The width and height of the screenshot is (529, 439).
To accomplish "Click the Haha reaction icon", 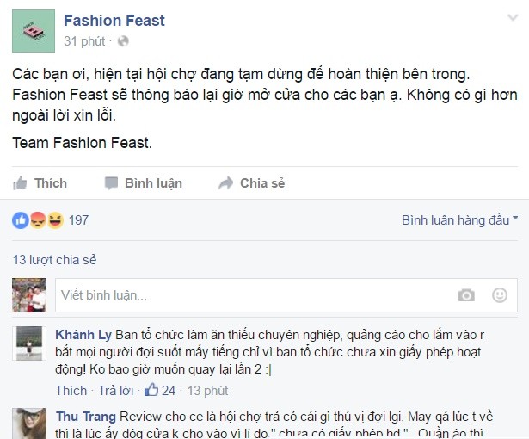I will [55, 220].
